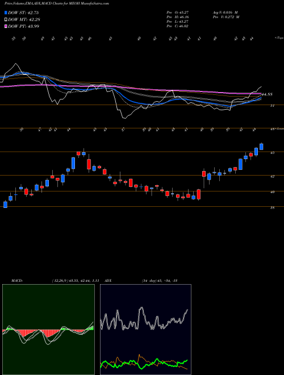The height and width of the screenshot is (375, 284).
Task: Click the MACD values '(12,26,9) 43.55, 42.44, 1.11'
Action: pos(76,281)
